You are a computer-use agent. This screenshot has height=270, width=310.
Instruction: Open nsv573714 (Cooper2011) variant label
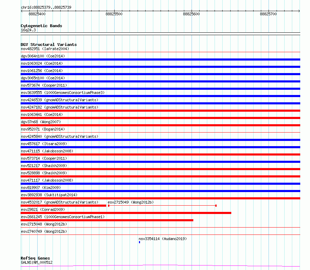(44, 158)
